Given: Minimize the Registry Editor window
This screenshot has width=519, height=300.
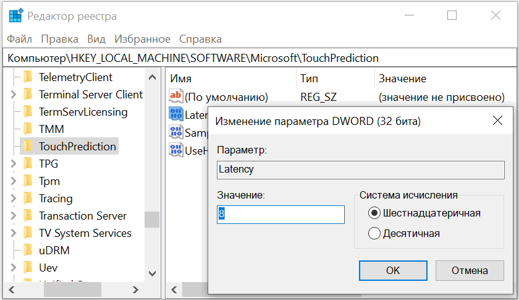Looking at the screenshot, I should click(409, 15).
